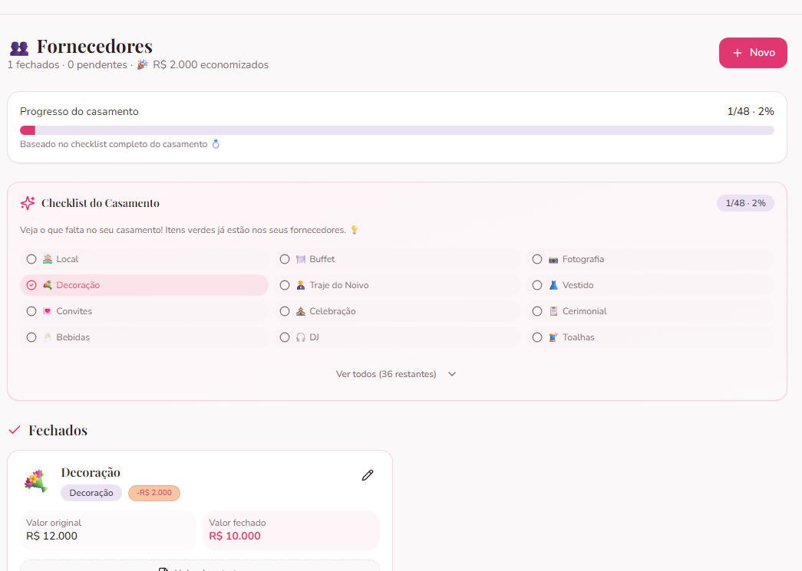Expand Ver todos (36 restantes)
Image resolution: width=802 pixels, height=571 pixels.
[386, 374]
